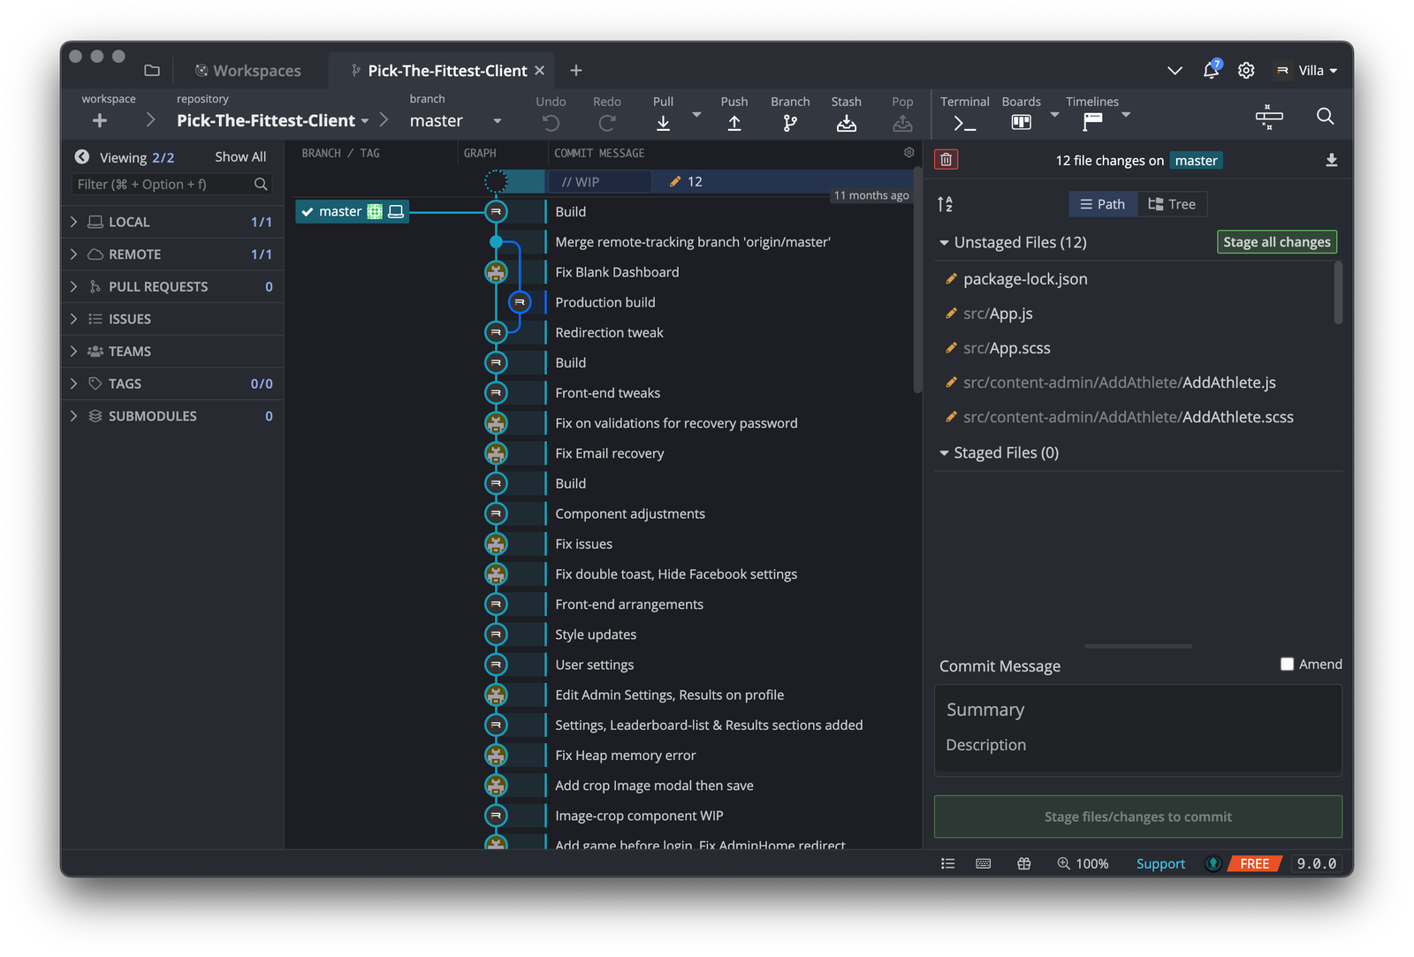Select the Pick-The-Fittest-Client tab
Screen dimensions: 1414x957
coord(446,71)
